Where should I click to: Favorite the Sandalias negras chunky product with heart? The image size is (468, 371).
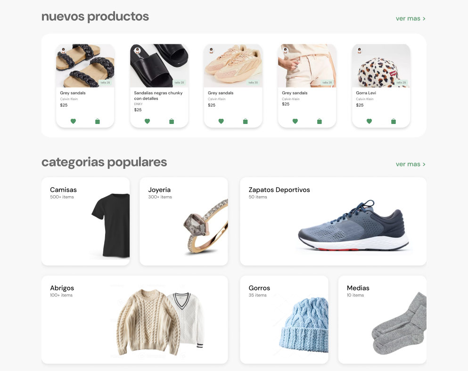(147, 121)
